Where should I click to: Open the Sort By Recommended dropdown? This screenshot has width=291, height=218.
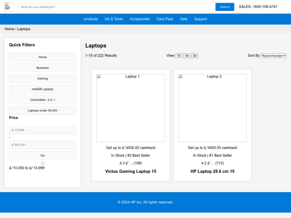coord(274,55)
